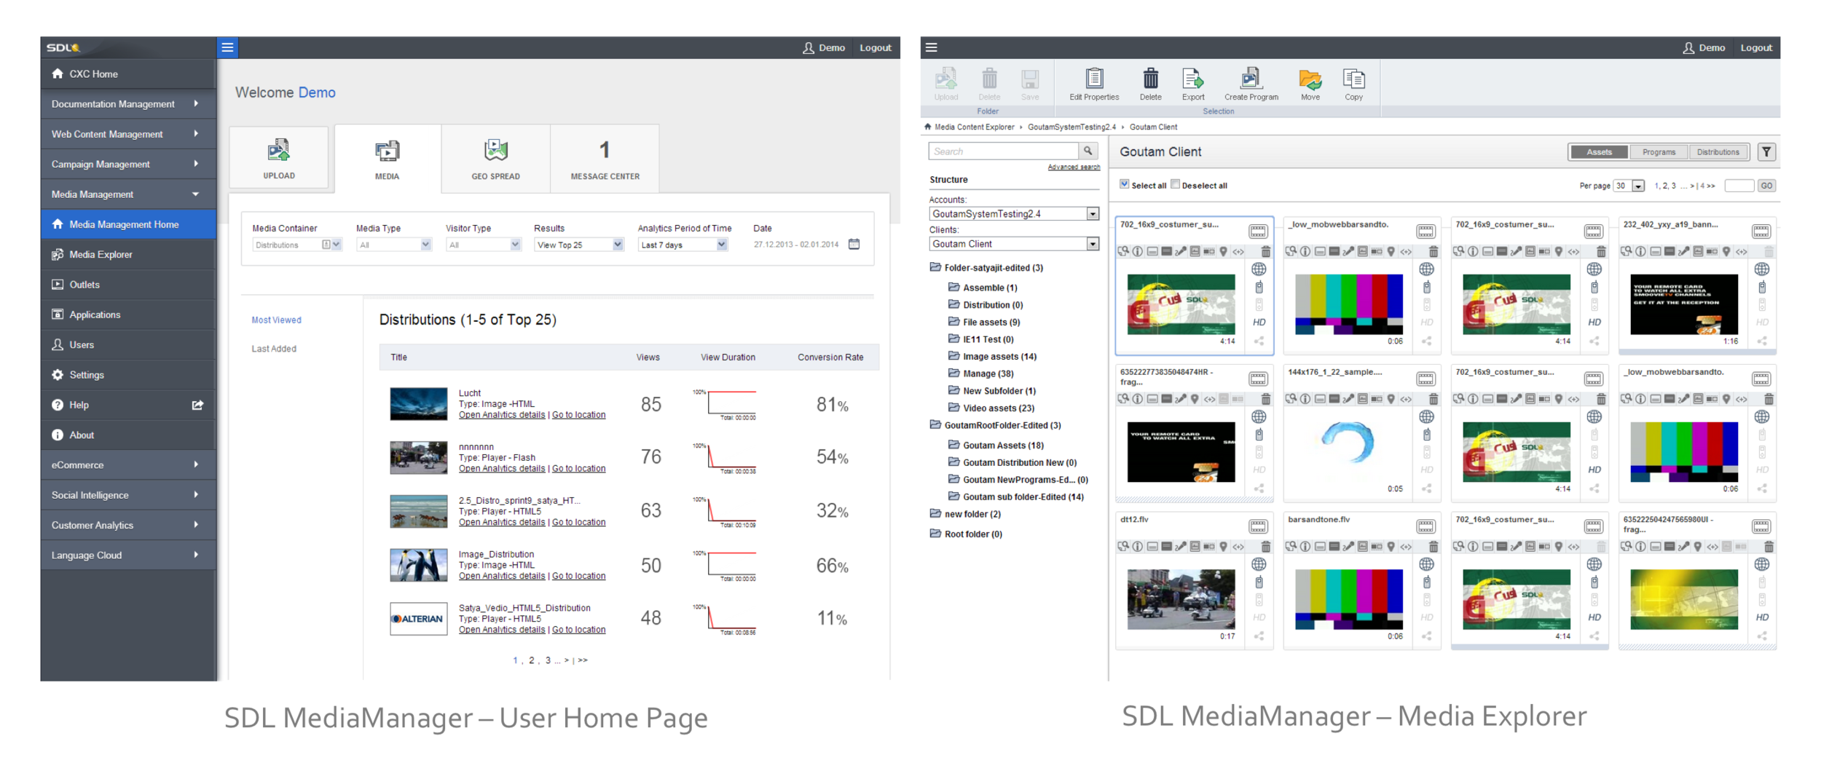Click the Create Program toolbar icon
This screenshot has height=771, width=1821.
pyautogui.click(x=1251, y=79)
